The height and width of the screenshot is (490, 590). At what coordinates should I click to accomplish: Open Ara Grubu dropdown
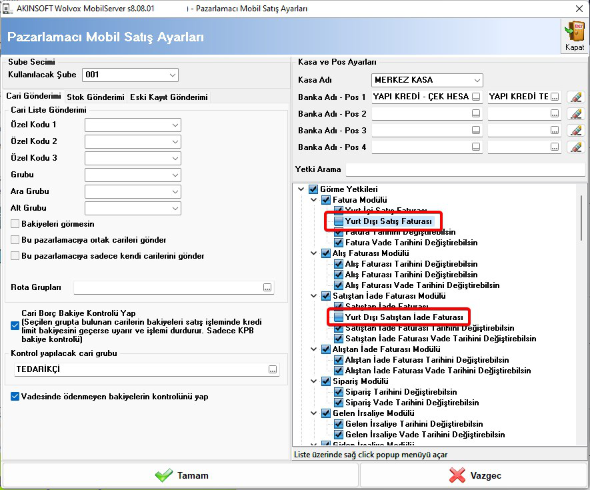point(175,191)
